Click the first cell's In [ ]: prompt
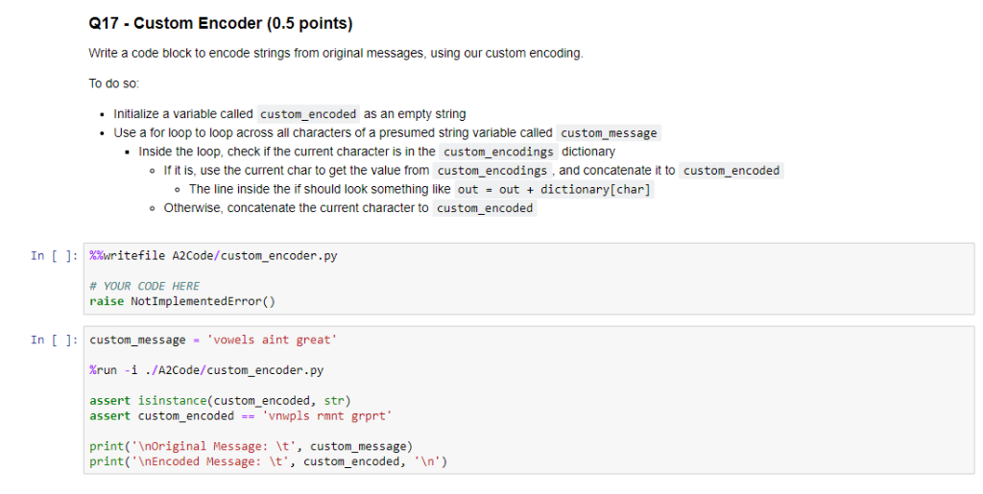The image size is (983, 494). tap(55, 255)
